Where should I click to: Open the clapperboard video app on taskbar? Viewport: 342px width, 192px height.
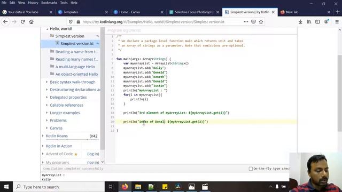coord(205,187)
